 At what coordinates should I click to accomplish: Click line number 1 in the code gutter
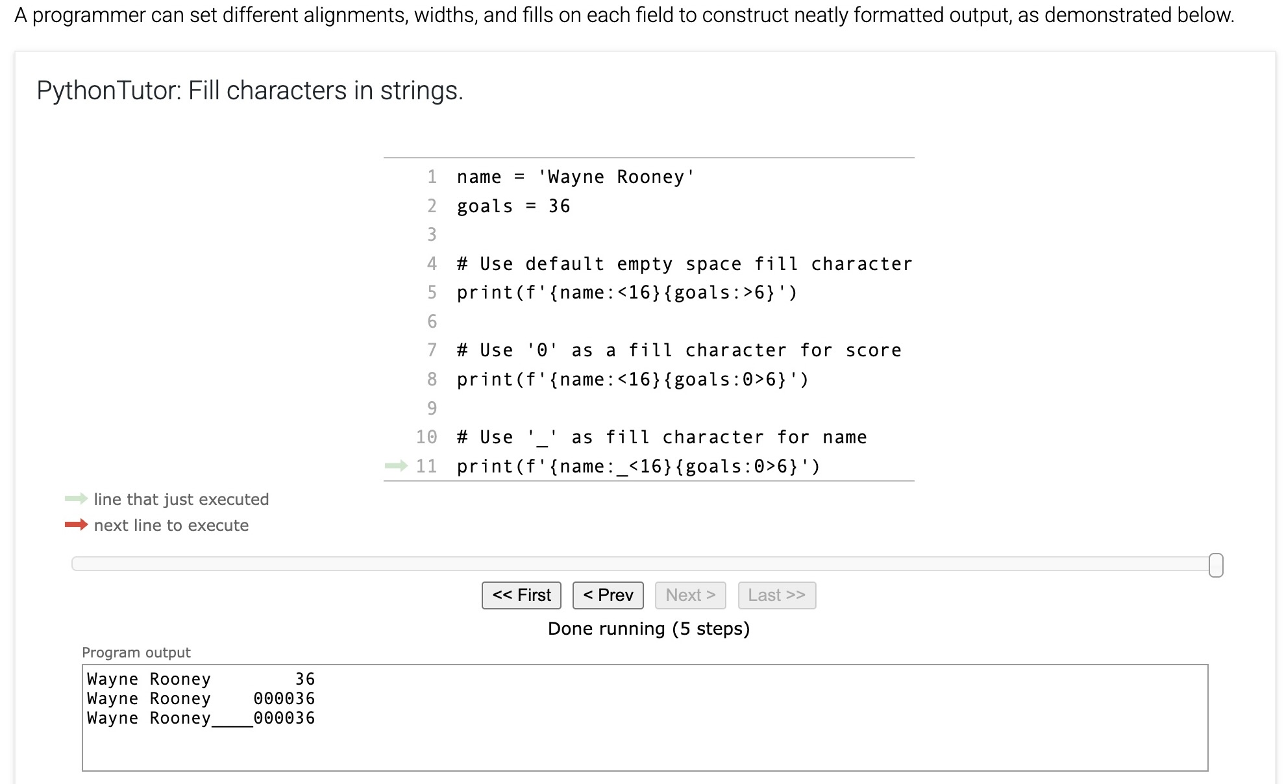[432, 177]
